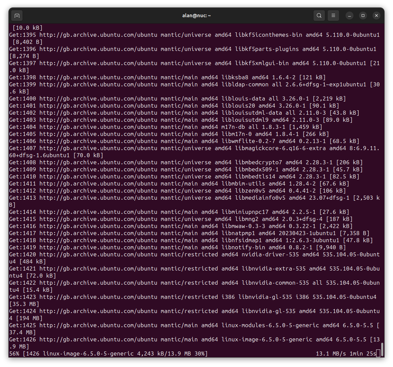
Task: Click the [2,219 kB] size text
Action: click(329, 98)
